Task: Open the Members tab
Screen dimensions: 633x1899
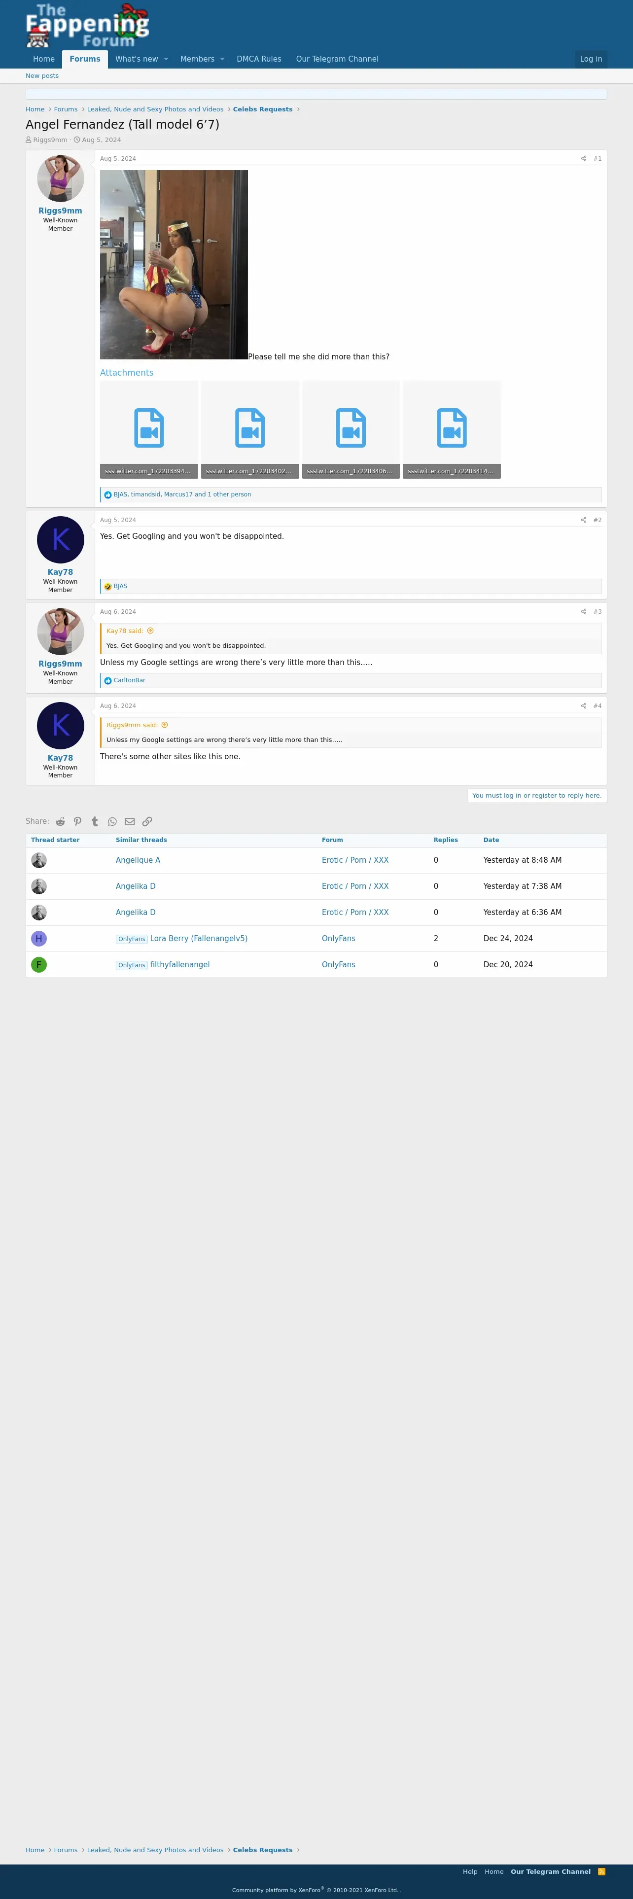Action: (x=197, y=59)
